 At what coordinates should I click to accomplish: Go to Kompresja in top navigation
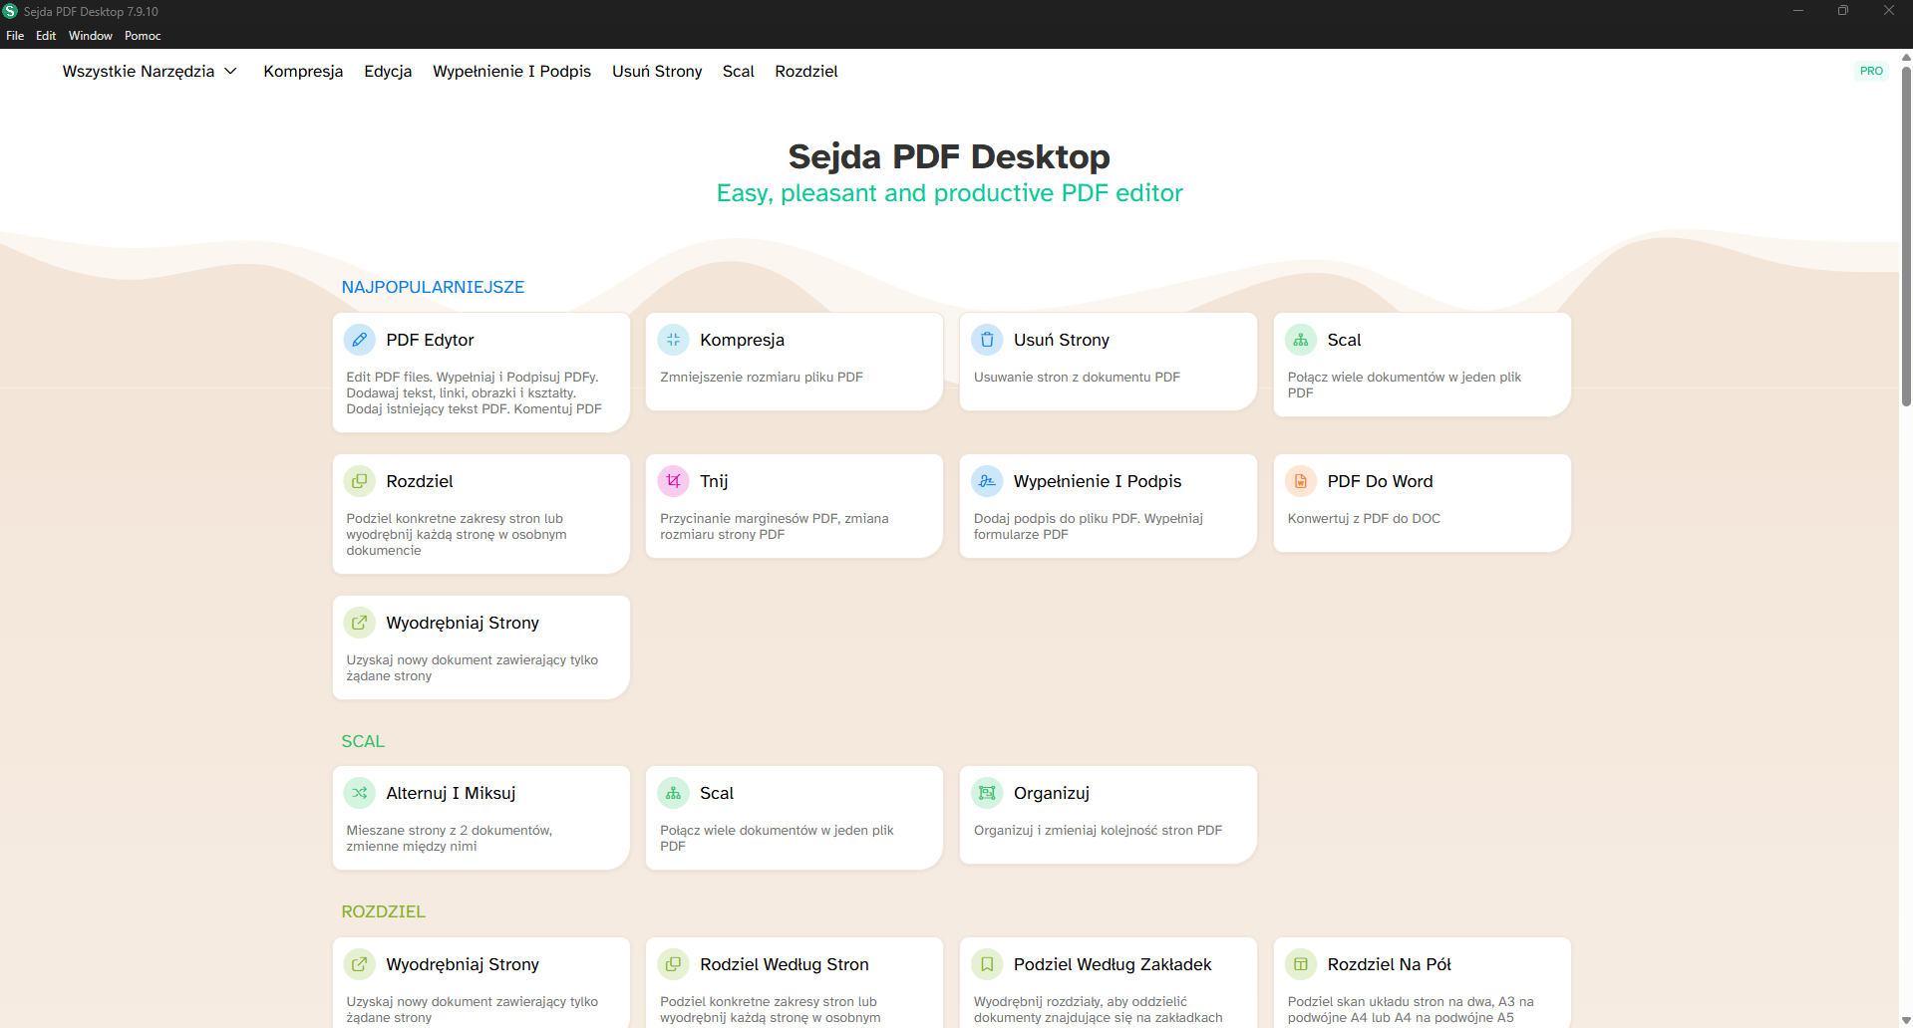(x=303, y=72)
